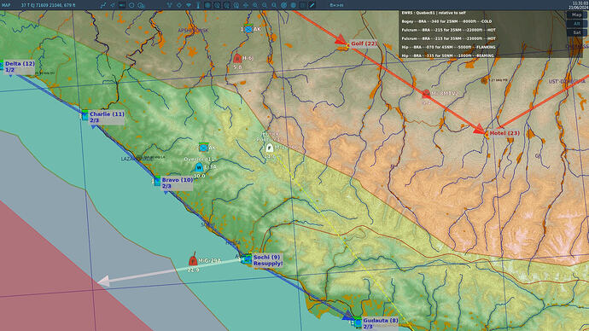Click the red helicopter marker near Apsheronsk
The image size is (589, 331).
(x=237, y=58)
